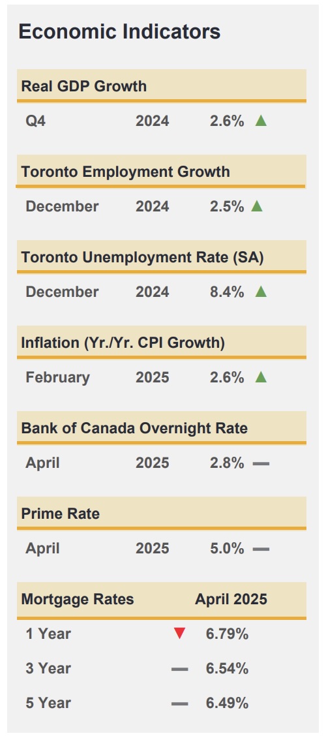Click up arrow beside Unemployment Rate 8.4%
Screen dimensions: 326x740
pos(261,292)
